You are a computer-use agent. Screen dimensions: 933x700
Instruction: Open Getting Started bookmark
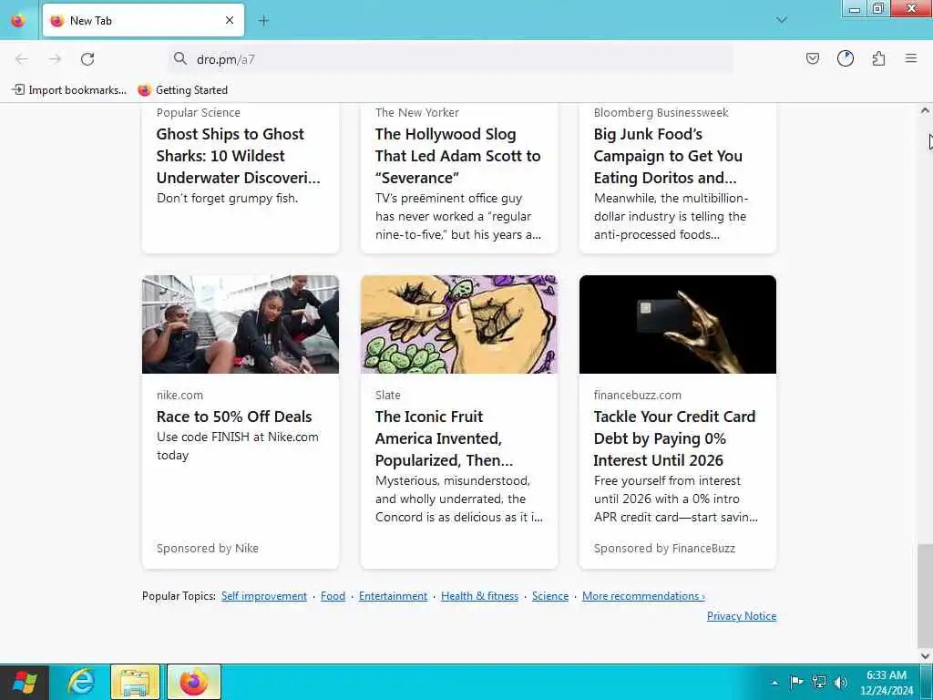click(x=182, y=90)
